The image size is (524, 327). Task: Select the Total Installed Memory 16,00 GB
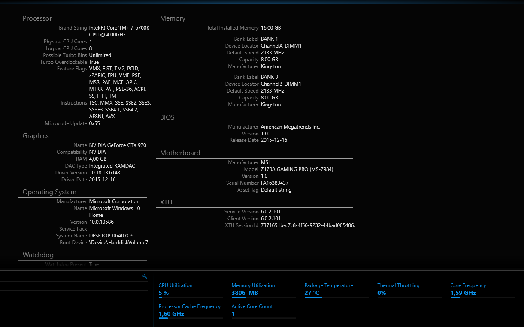pos(271,28)
